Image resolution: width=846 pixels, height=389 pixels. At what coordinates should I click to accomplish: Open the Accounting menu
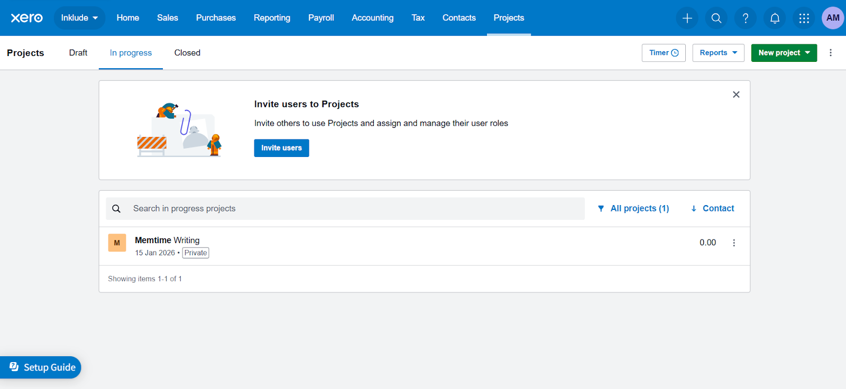click(x=373, y=18)
